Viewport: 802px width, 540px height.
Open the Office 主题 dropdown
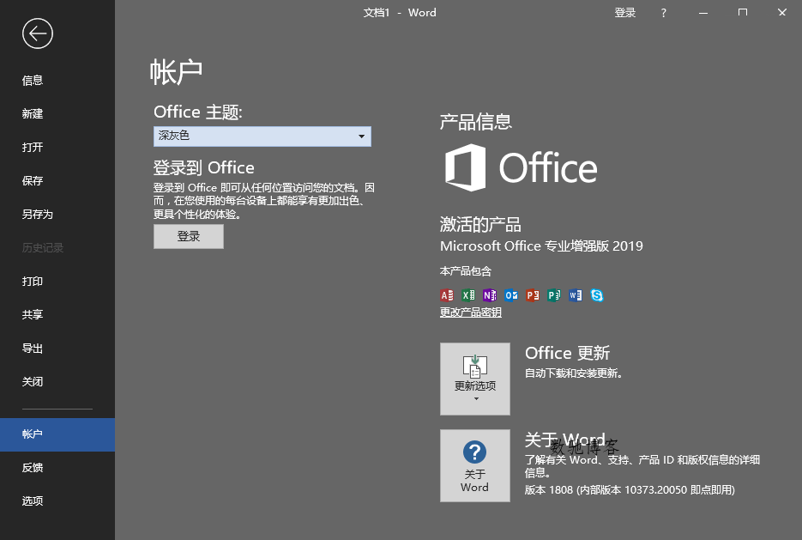click(262, 137)
